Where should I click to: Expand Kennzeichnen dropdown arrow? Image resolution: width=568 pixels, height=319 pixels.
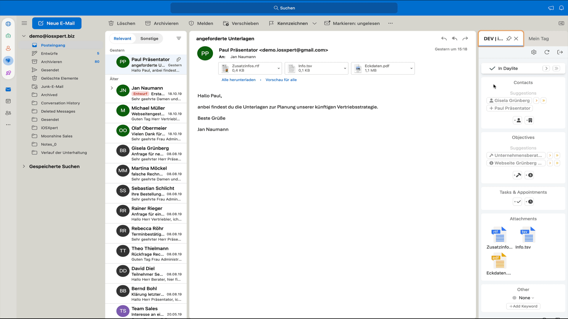click(314, 23)
